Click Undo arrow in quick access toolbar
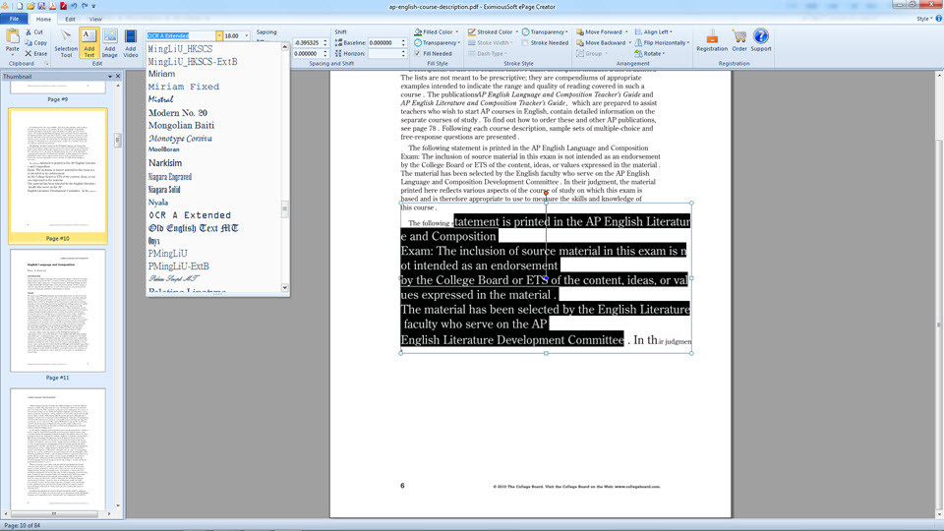Screen dimensions: 944x531 (x=74, y=6)
